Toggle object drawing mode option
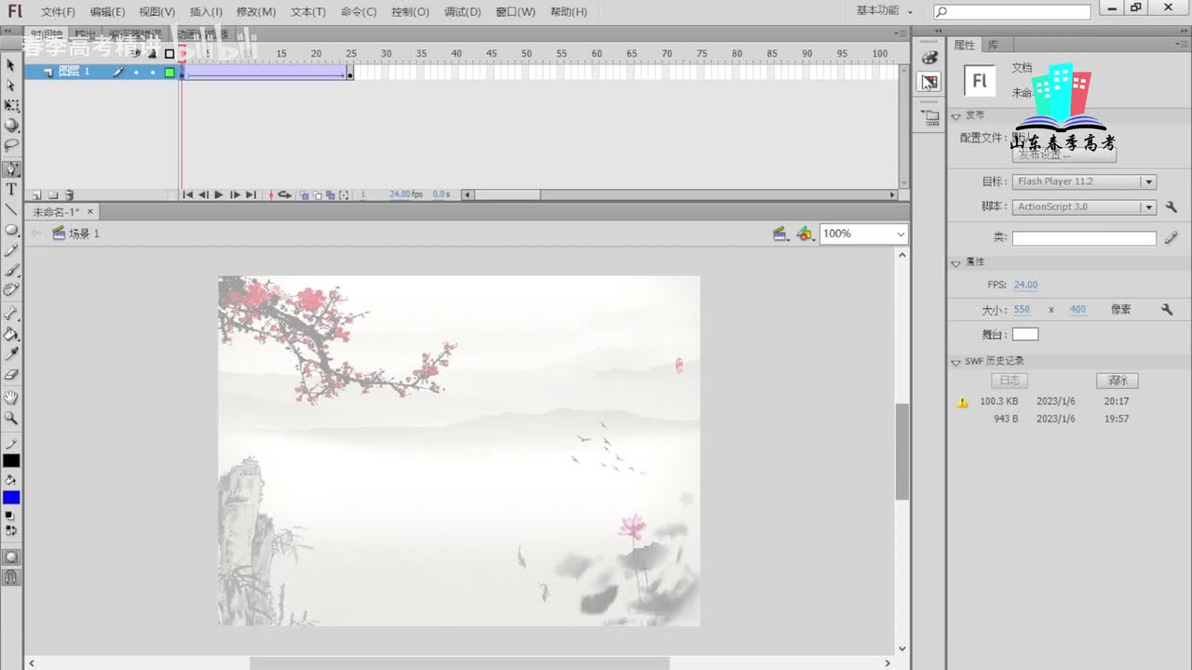 pos(11,557)
